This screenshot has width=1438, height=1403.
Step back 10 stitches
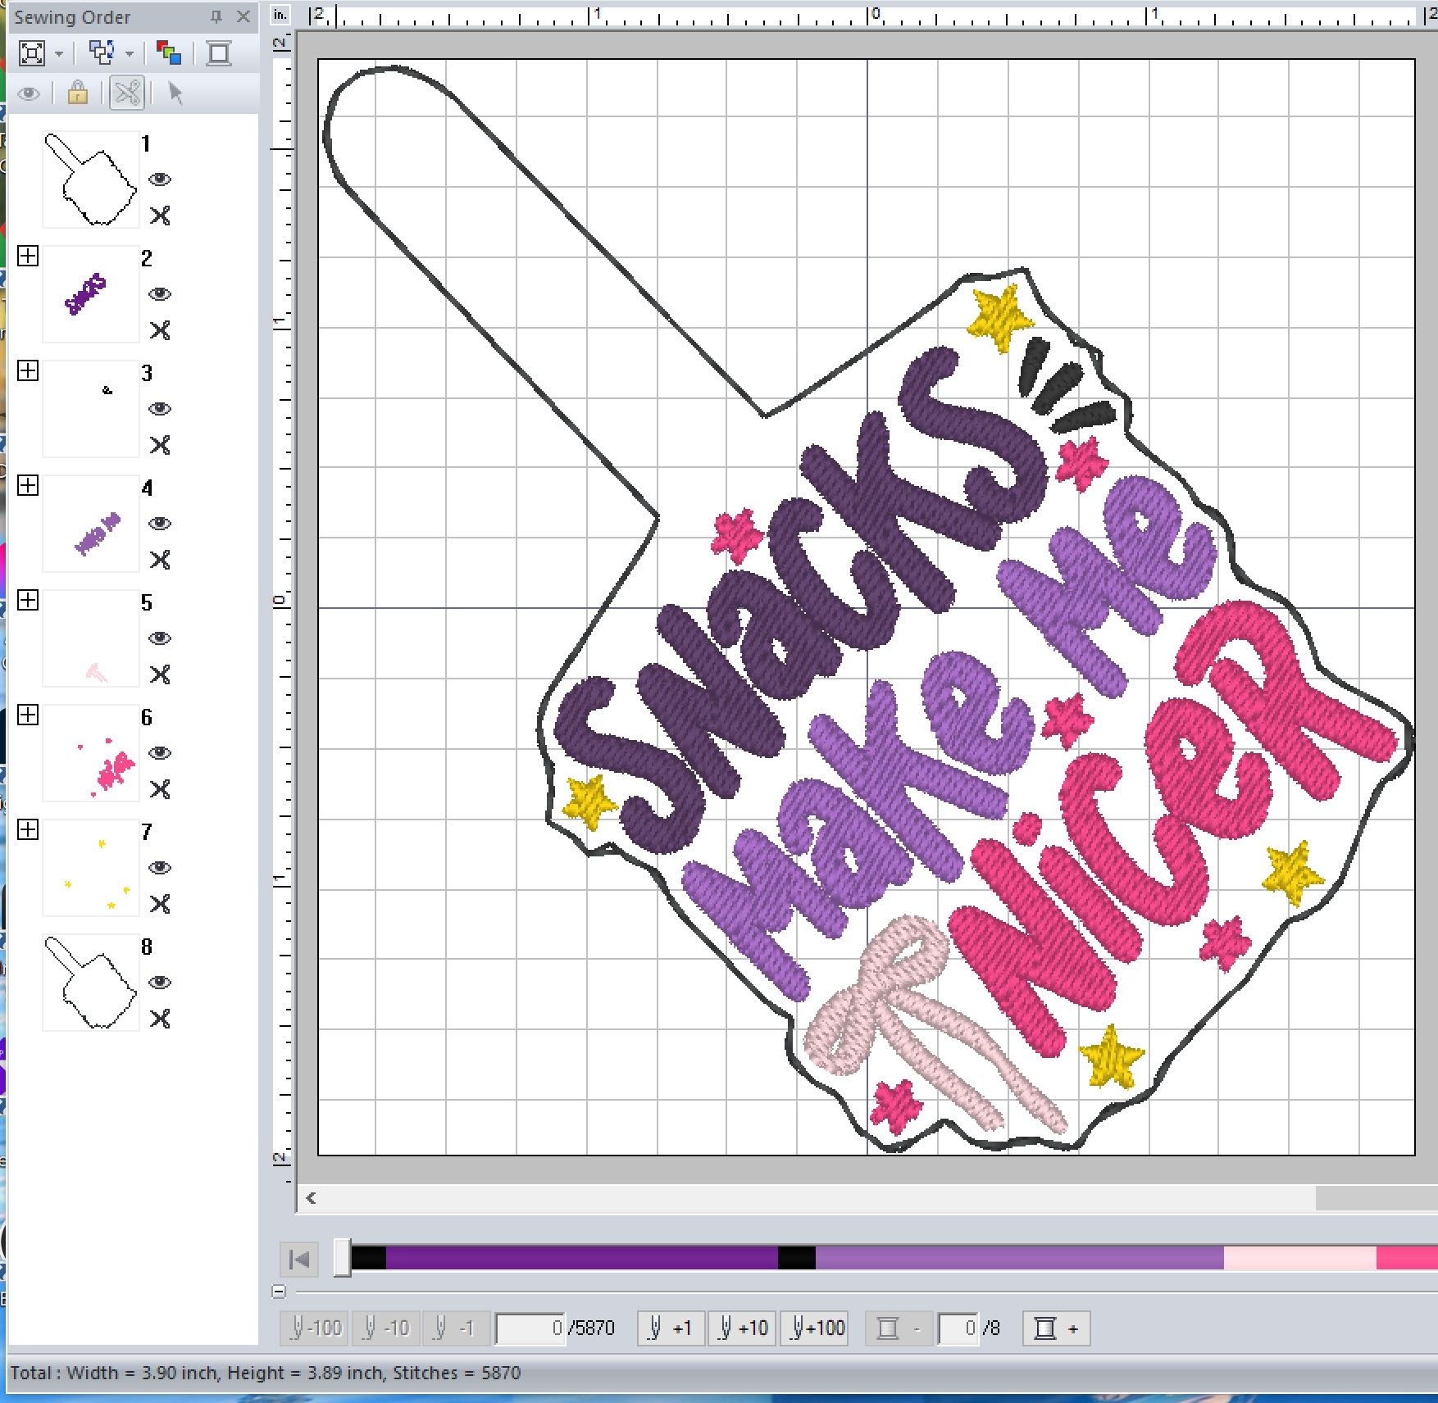(x=385, y=1328)
